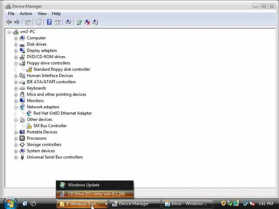Switch to Inbox - Windows taskbar button
Viewport: 279px width, 209px height.
click(187, 204)
